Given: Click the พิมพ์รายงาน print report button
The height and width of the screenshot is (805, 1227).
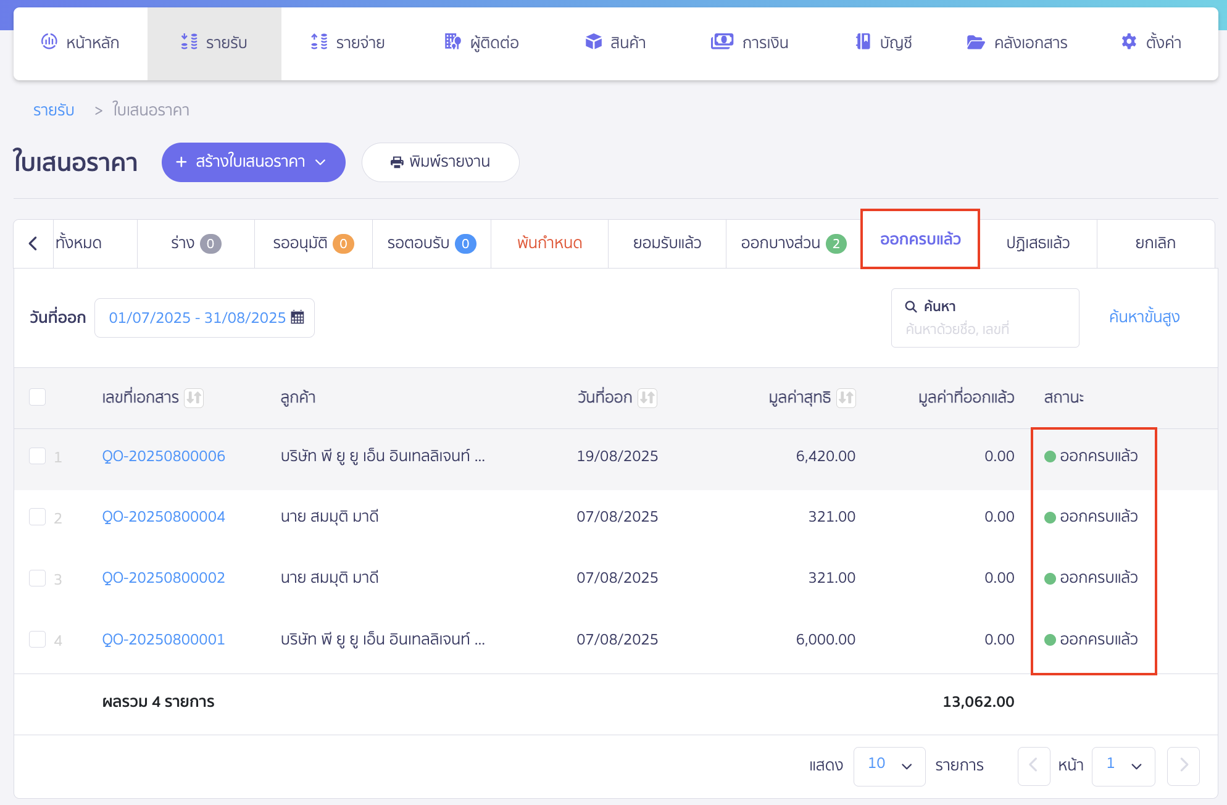Looking at the screenshot, I should coord(440,162).
